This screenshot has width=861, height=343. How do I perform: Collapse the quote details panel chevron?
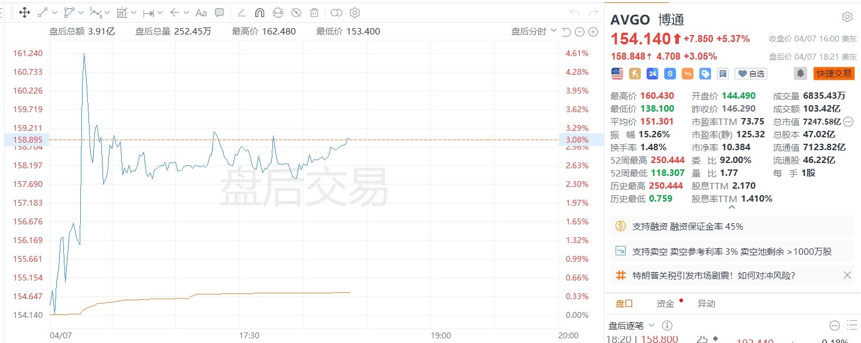coord(732,207)
